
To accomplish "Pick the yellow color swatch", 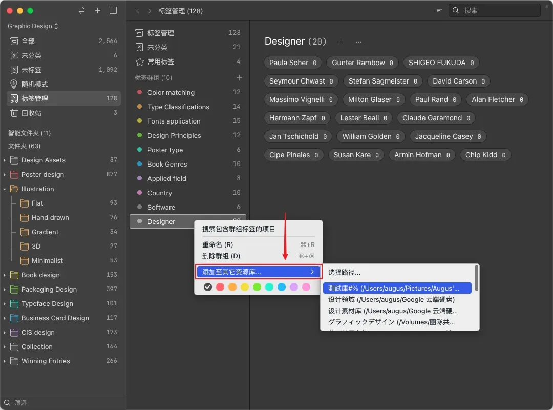I will 245,287.
